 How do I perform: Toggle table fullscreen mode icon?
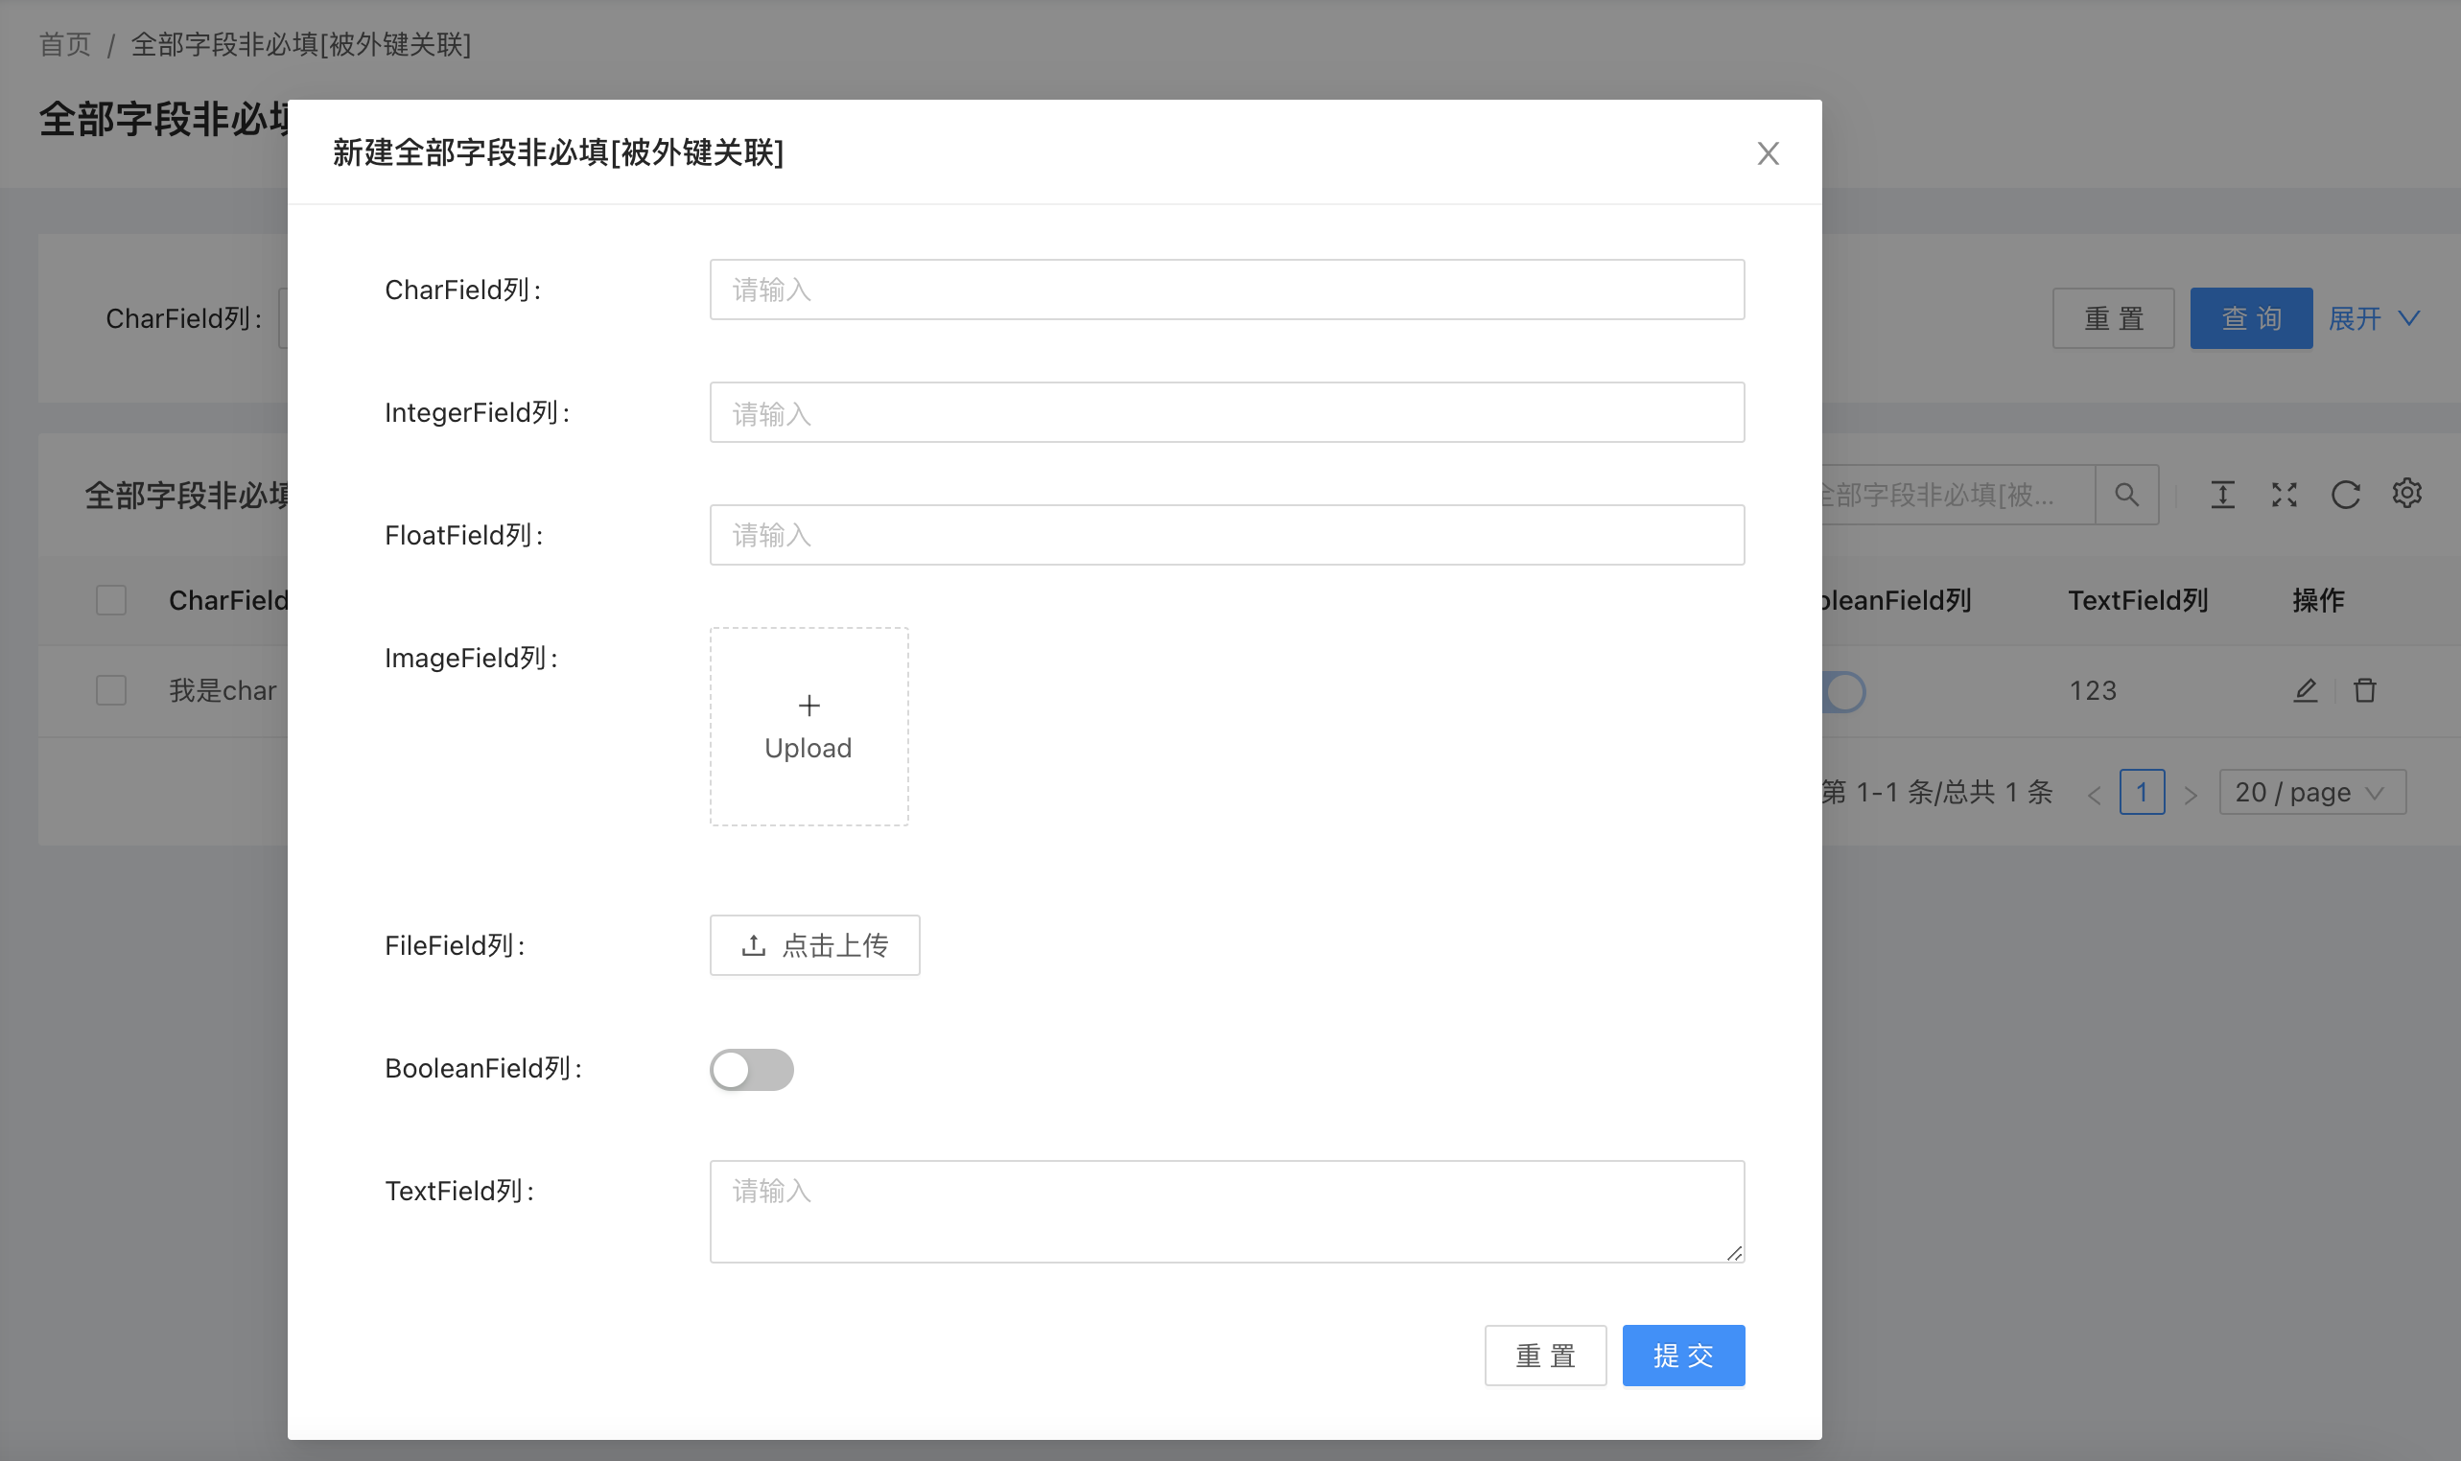click(x=2284, y=495)
